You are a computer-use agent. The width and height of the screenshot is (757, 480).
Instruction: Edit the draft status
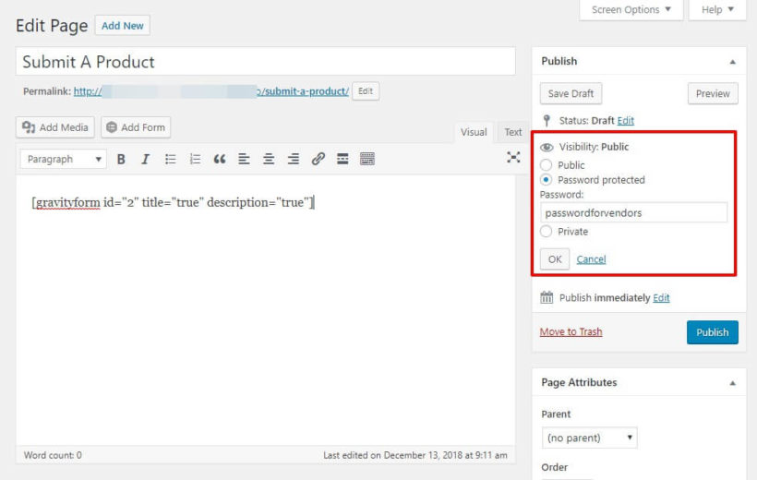tap(625, 120)
